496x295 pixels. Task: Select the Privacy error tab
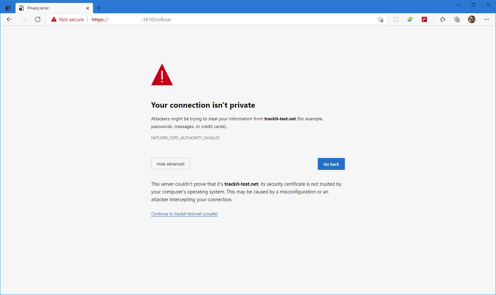click(x=54, y=8)
